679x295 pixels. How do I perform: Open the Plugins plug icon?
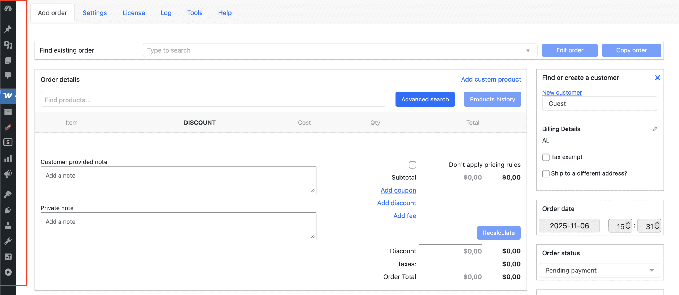(x=8, y=210)
